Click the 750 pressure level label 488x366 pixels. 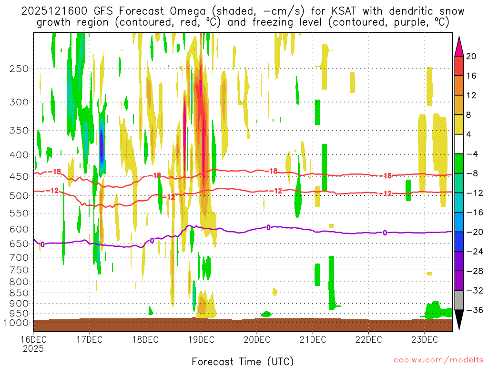pyautogui.click(x=19, y=270)
